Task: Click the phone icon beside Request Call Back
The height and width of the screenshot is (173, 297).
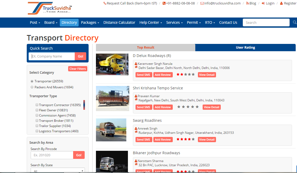Action: point(105,3)
